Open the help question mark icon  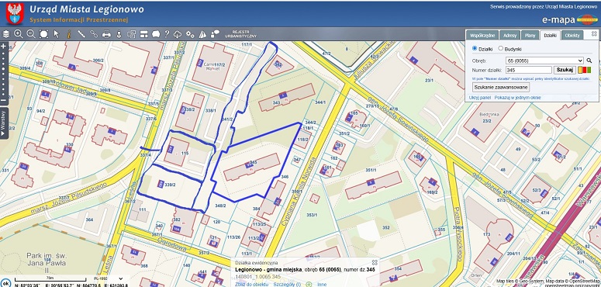pyautogui.click(x=167, y=34)
